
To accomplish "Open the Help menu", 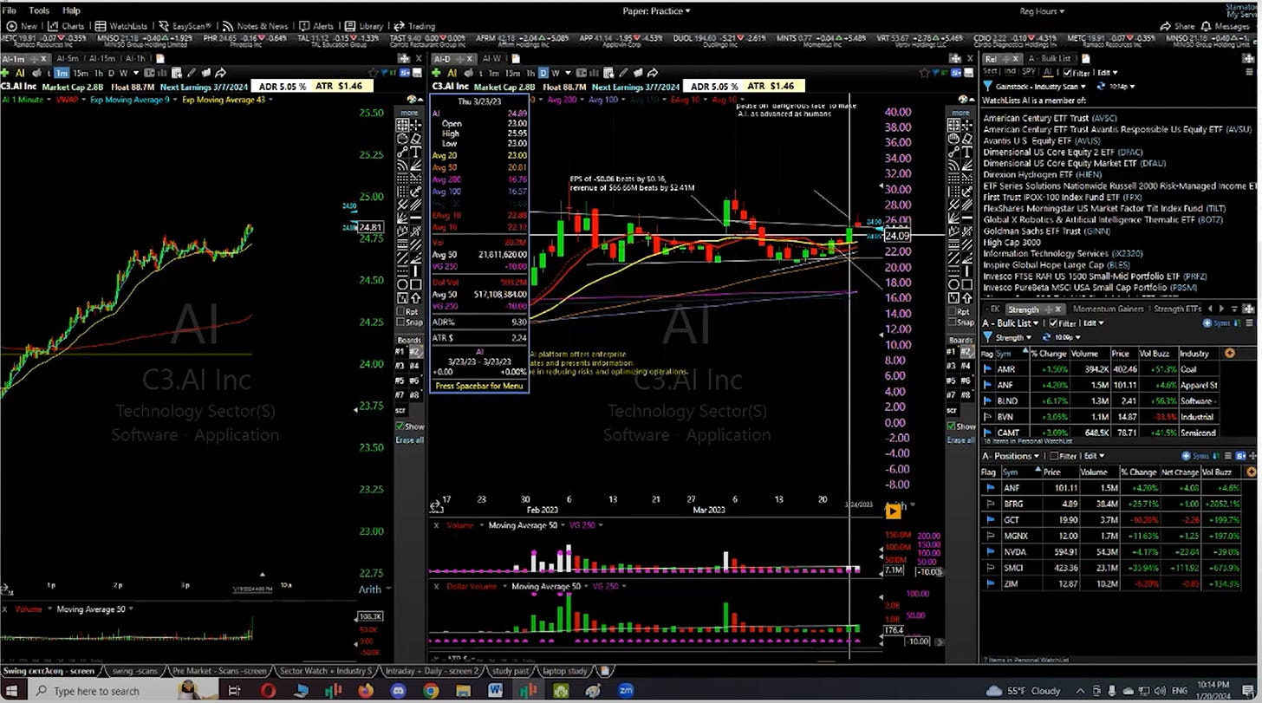I will tap(71, 10).
